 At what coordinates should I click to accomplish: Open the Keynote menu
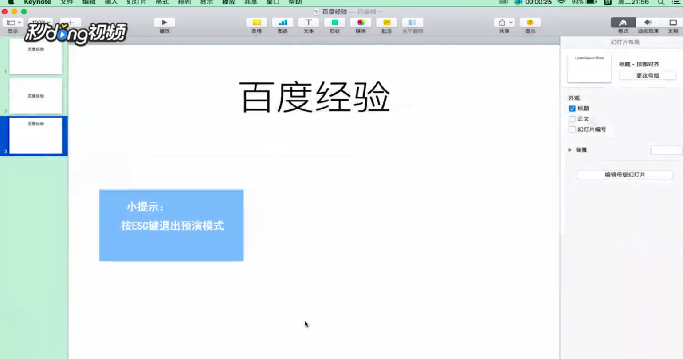click(38, 2)
